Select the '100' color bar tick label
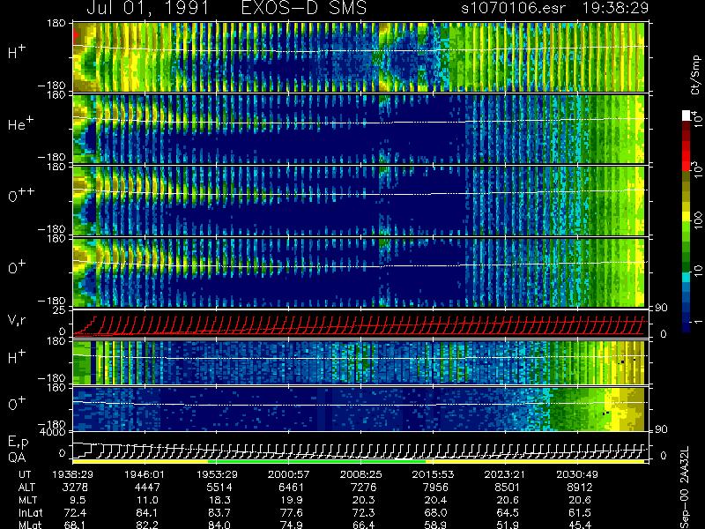This screenshot has width=705, height=529. coord(697,220)
